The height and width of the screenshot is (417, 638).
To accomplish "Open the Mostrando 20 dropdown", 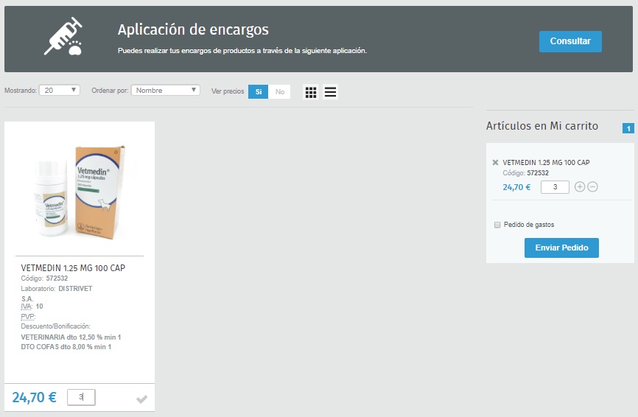I will pos(60,91).
